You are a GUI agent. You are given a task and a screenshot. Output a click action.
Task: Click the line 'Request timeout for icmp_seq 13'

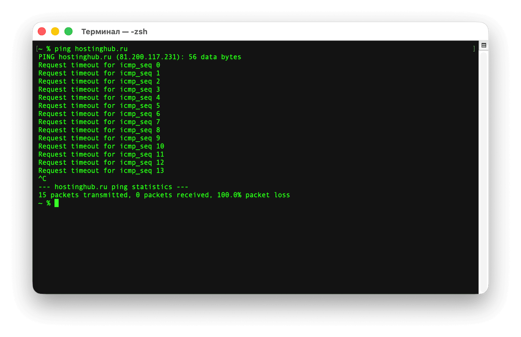click(x=101, y=171)
